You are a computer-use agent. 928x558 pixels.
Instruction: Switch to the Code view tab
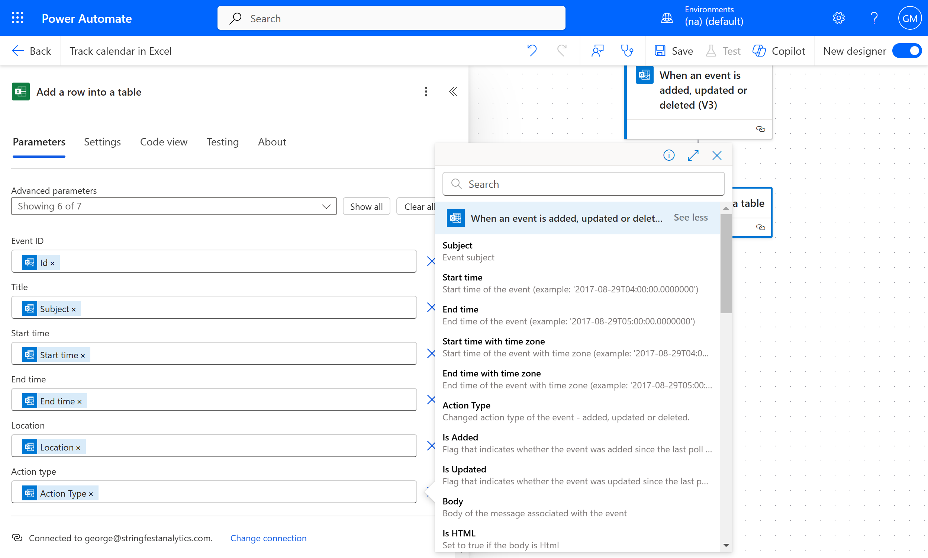coord(164,142)
